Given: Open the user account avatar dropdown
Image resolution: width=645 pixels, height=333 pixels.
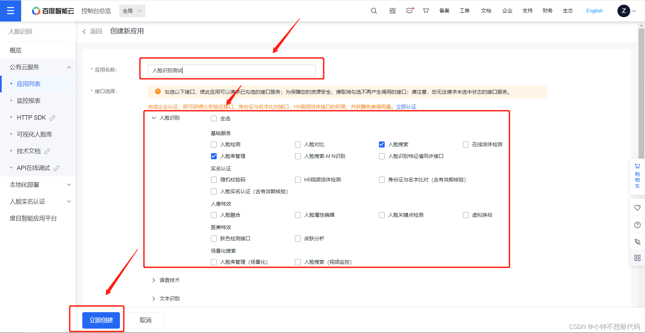Looking at the screenshot, I should (624, 11).
